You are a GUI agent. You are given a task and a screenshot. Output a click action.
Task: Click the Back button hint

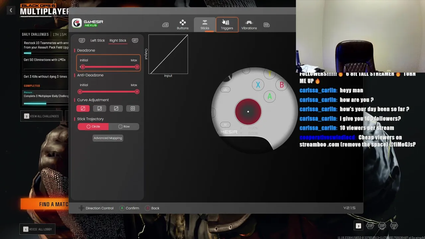click(x=152, y=208)
